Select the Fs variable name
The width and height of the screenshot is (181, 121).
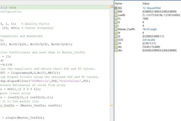119,18
